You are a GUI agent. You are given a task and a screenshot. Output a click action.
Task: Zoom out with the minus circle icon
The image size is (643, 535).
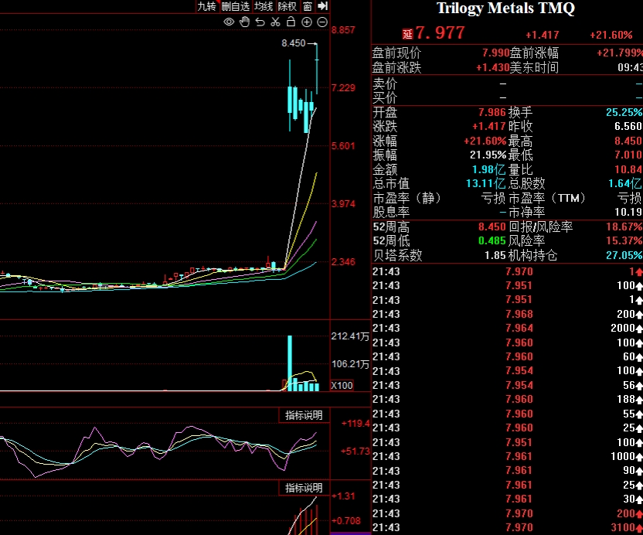322,22
